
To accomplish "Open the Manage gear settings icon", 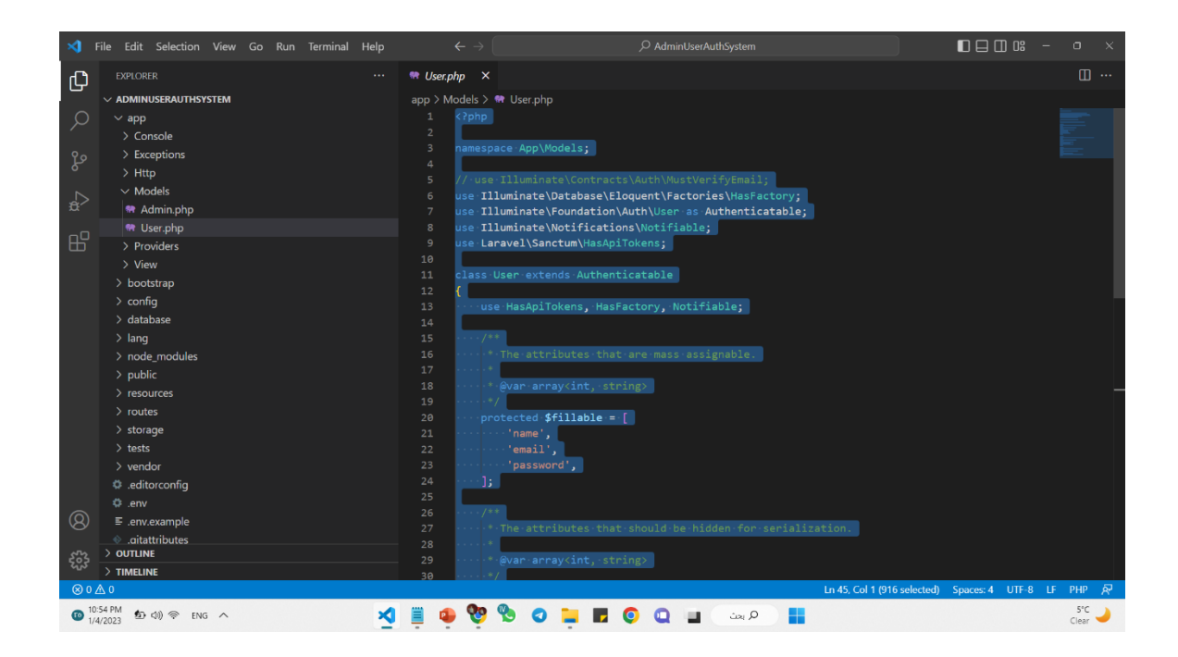I will click(80, 560).
